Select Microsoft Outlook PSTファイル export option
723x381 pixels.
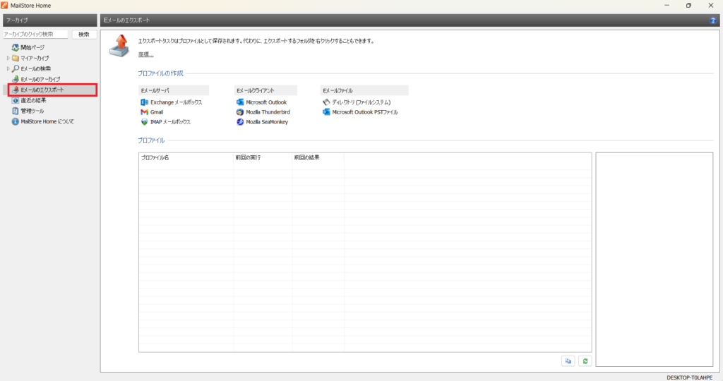coord(360,112)
